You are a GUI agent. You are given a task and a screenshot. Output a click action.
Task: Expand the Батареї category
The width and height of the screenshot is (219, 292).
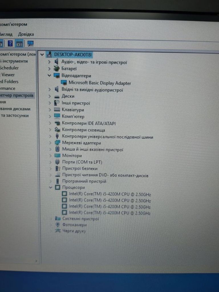pyautogui.click(x=49, y=69)
